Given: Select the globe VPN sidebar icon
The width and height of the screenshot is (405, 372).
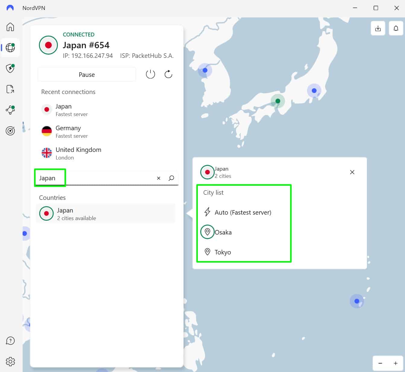Looking at the screenshot, I should point(10,48).
